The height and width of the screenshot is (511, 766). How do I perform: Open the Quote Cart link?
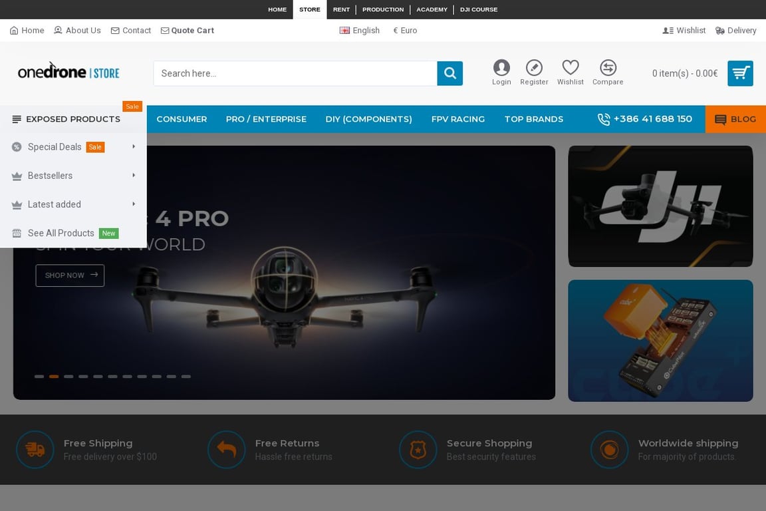(x=187, y=31)
